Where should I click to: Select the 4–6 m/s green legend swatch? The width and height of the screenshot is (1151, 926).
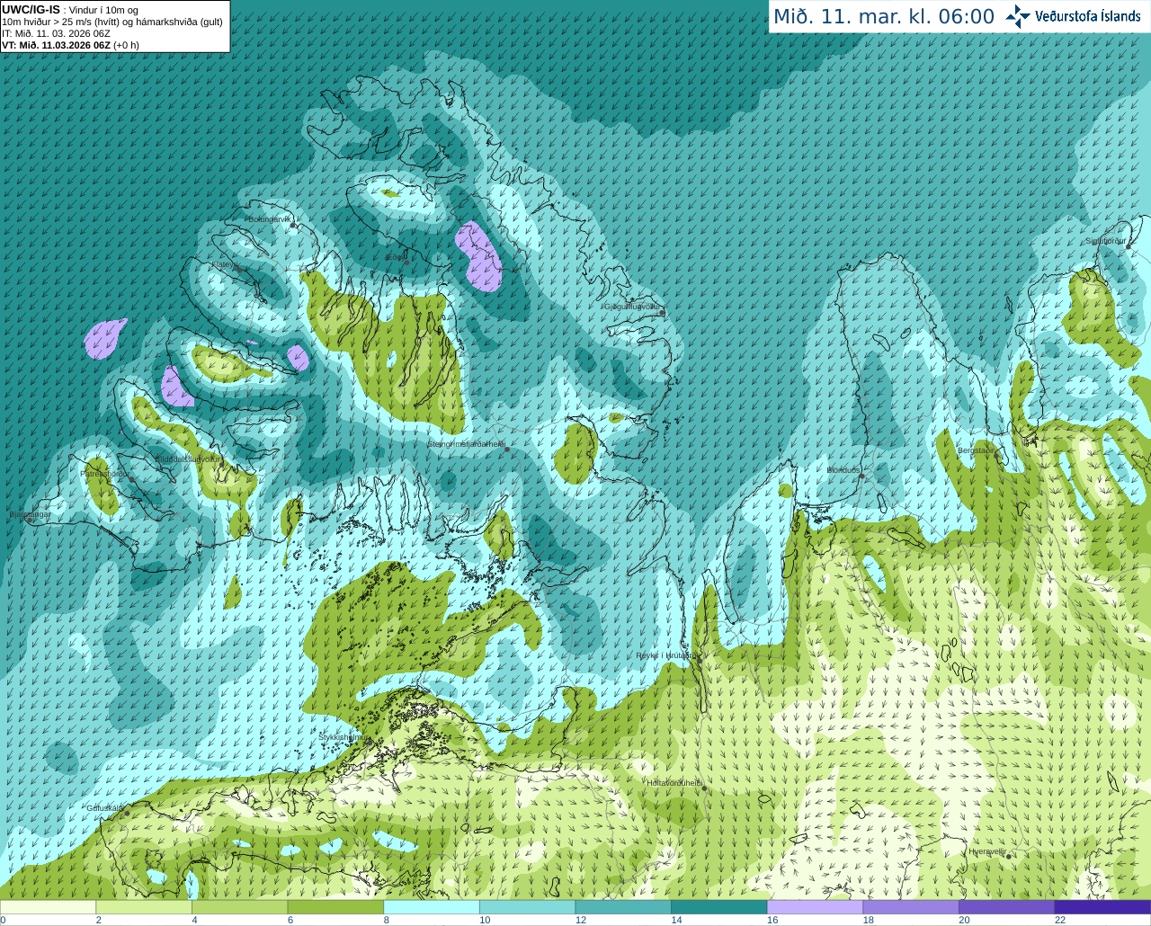coord(239,907)
